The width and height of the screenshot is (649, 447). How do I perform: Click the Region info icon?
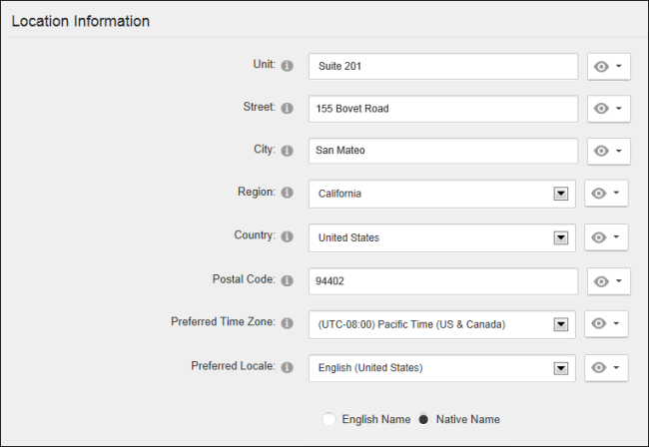(x=287, y=193)
